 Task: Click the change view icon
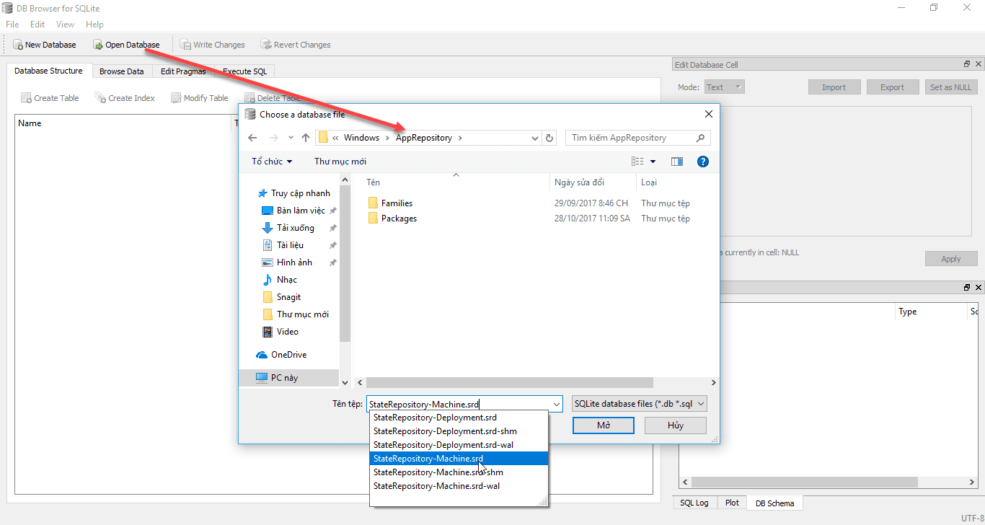click(637, 162)
